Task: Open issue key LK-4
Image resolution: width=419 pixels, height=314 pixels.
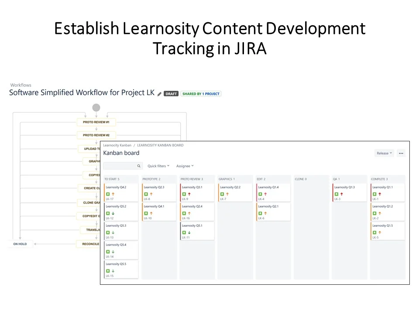Action: [261, 199]
